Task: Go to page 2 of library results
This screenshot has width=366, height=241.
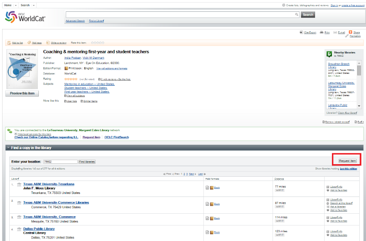Action: (x=184, y=174)
